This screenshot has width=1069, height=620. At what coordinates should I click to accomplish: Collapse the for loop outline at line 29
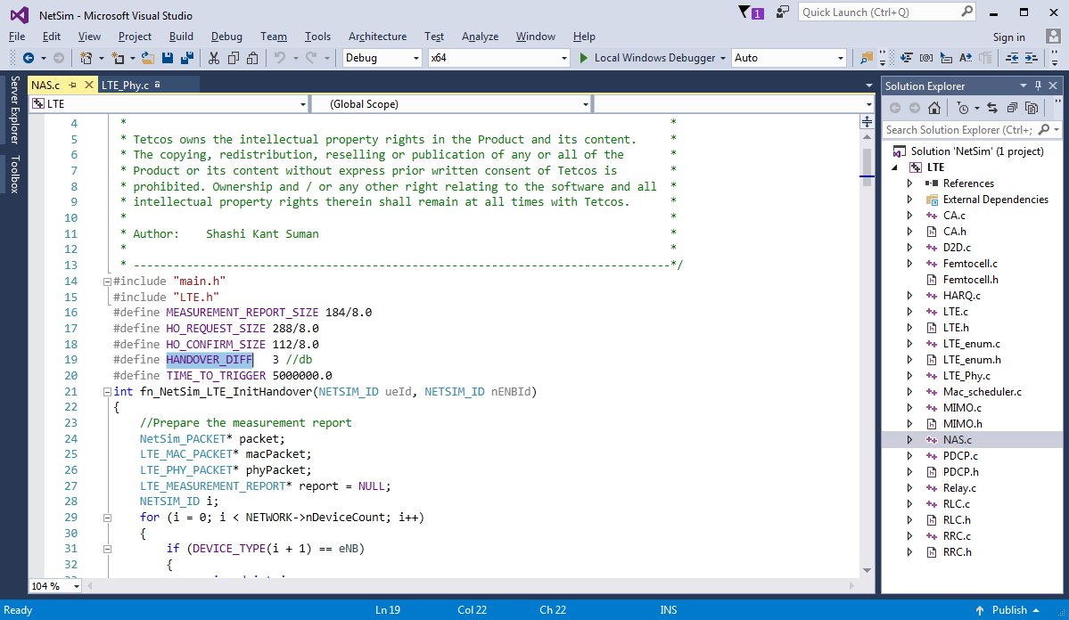[107, 518]
